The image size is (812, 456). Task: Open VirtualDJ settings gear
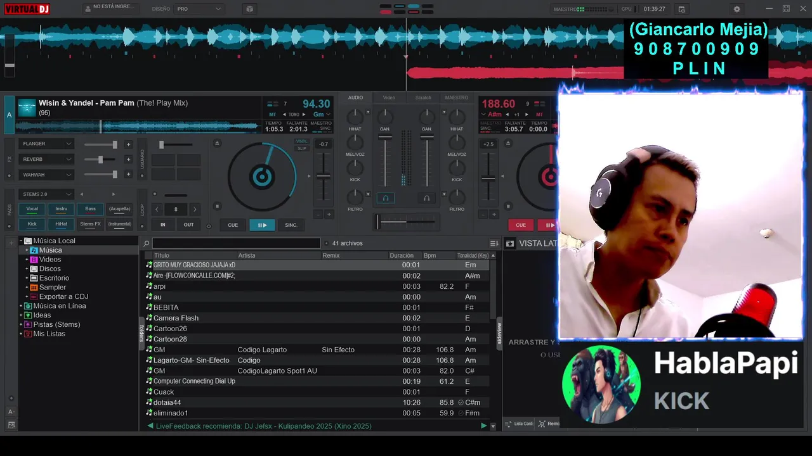point(737,9)
